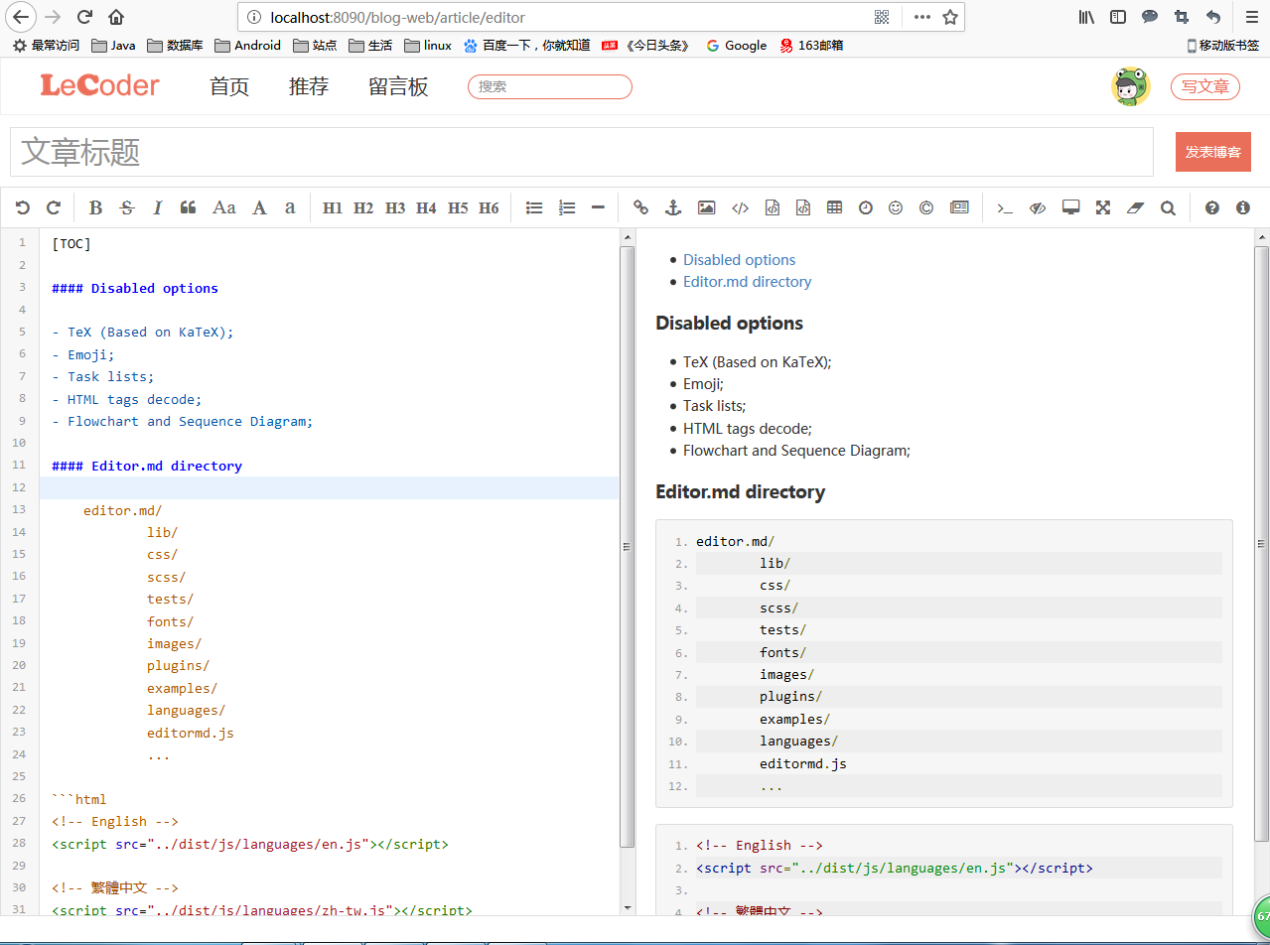1270x945 pixels.
Task: Open the browser page actions ellipsis menu
Action: coord(922,17)
